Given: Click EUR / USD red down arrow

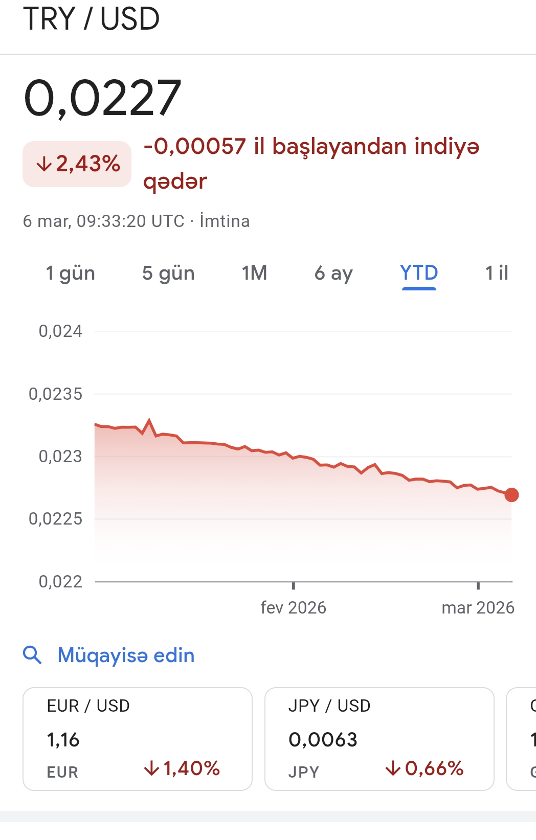Looking at the screenshot, I should (x=151, y=768).
